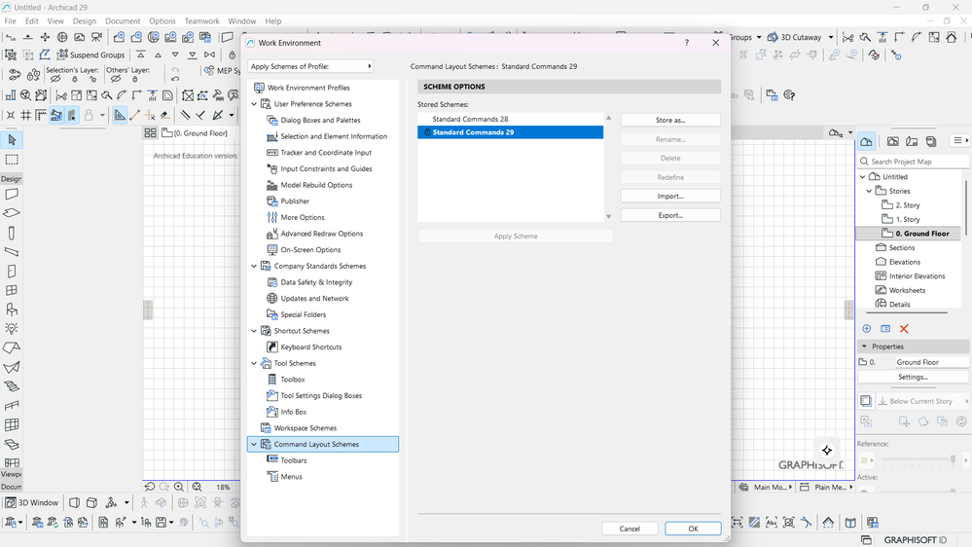Select 1. Story in Project Map
Image resolution: width=972 pixels, height=547 pixels.
point(908,220)
